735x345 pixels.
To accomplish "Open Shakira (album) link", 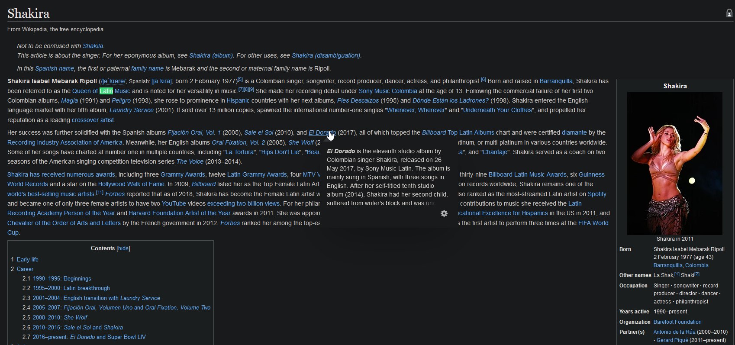I will [211, 55].
